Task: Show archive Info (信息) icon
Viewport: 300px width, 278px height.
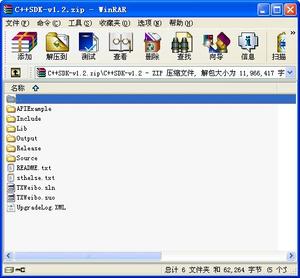Action: tap(248, 46)
